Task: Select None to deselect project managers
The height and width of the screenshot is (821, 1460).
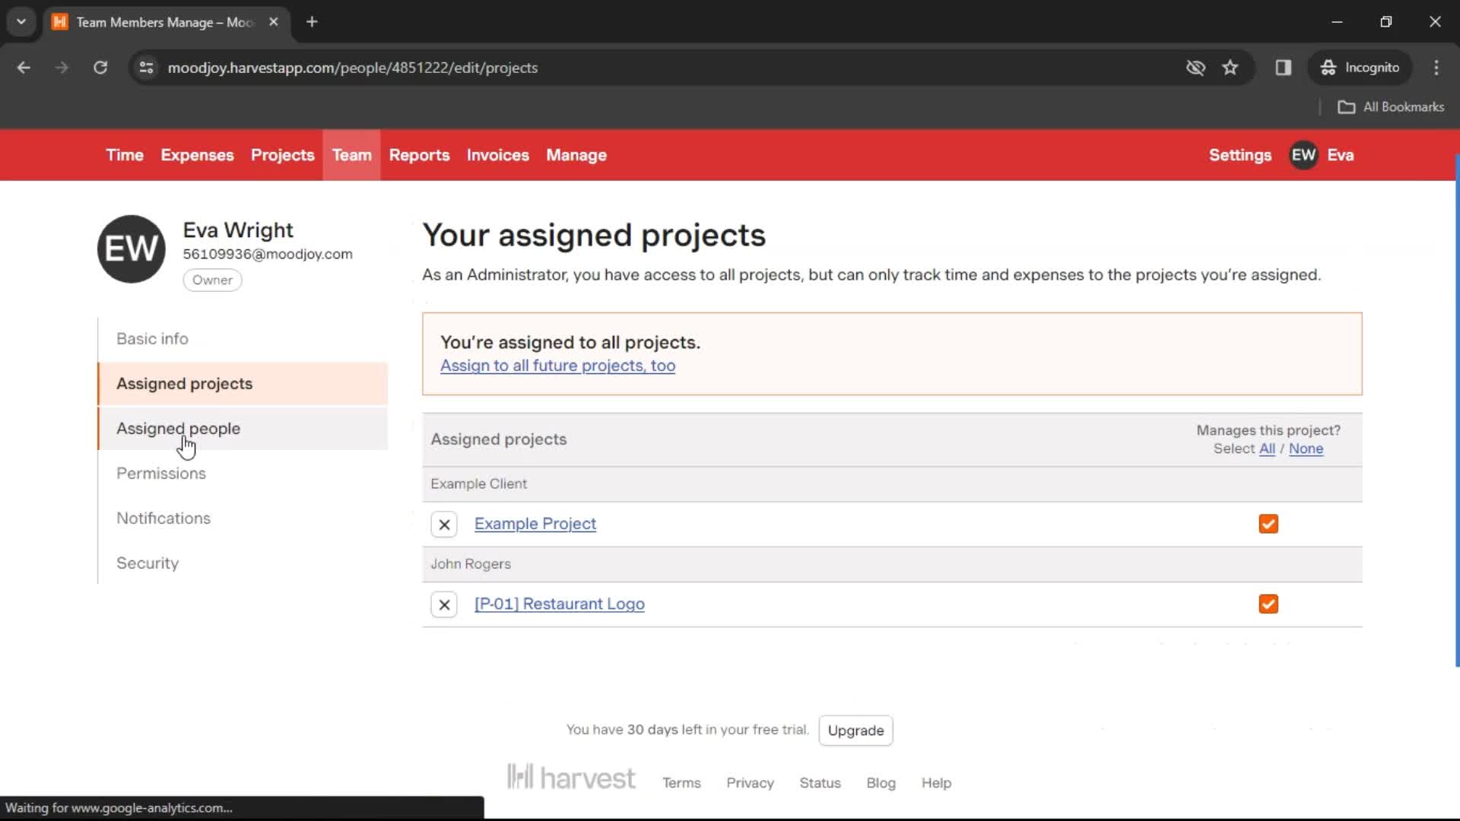Action: (1306, 448)
